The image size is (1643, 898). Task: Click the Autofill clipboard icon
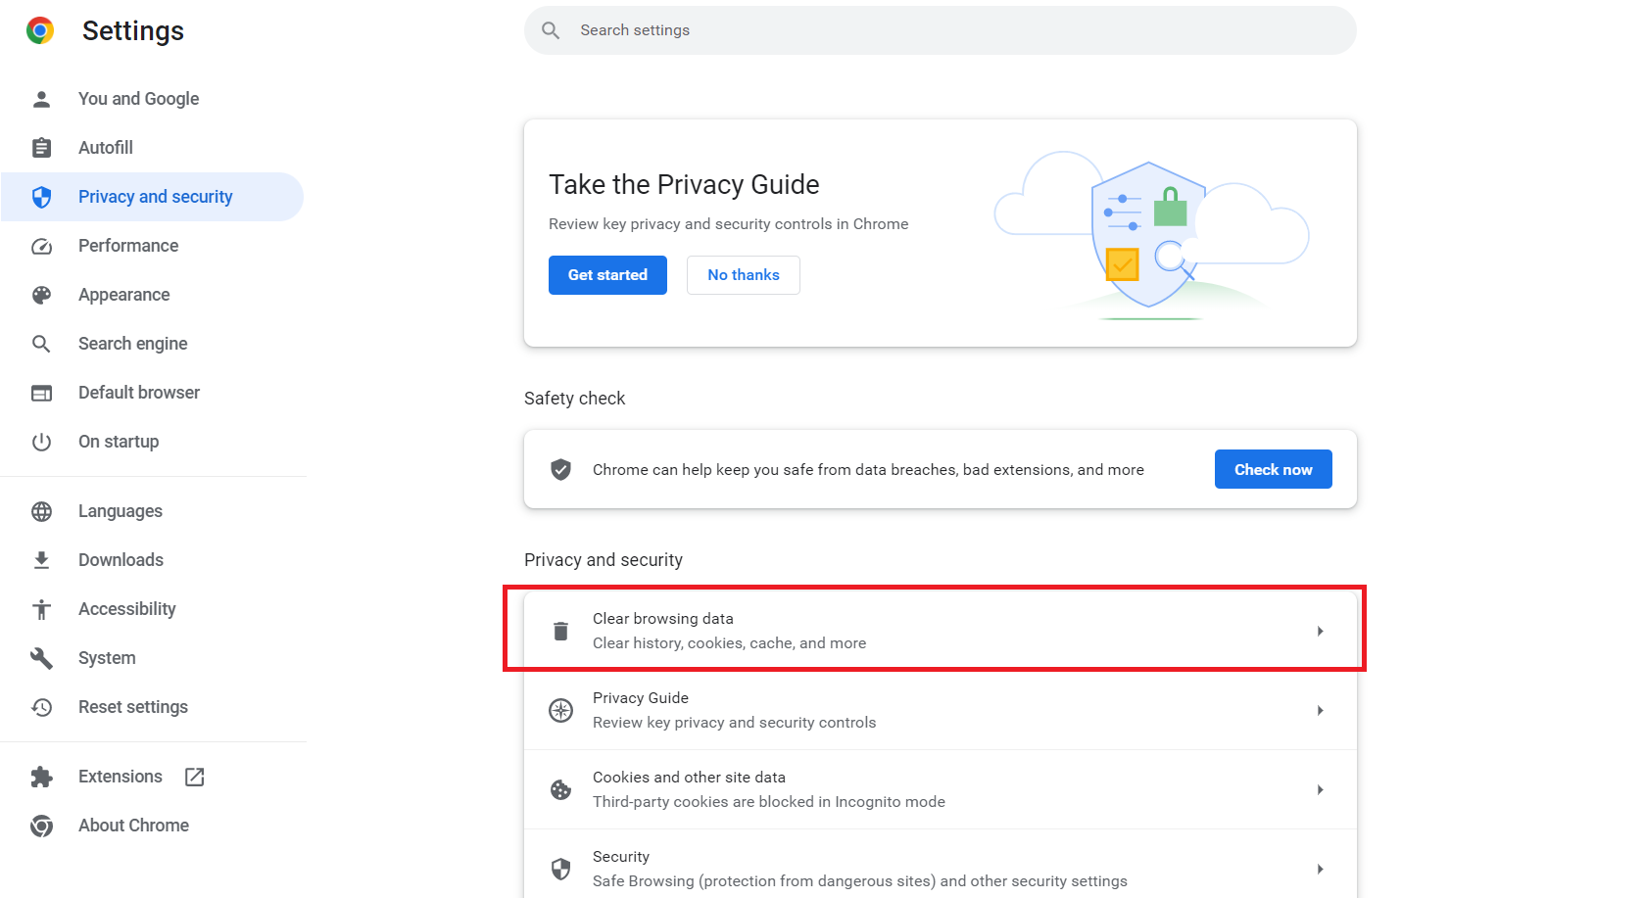(x=41, y=148)
